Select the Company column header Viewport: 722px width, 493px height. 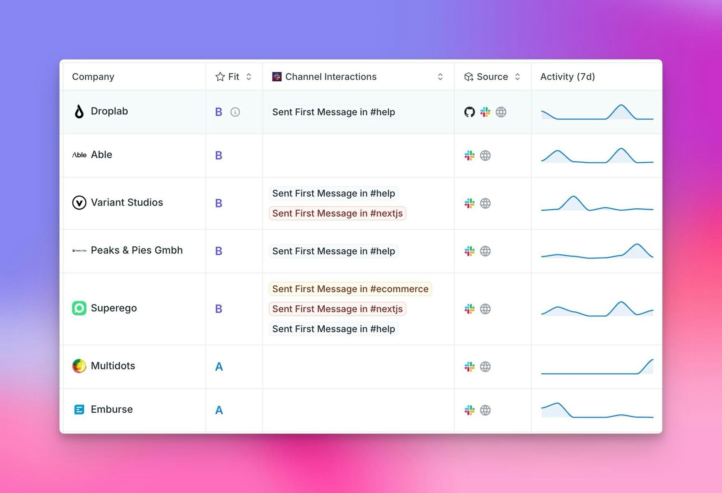(x=93, y=76)
